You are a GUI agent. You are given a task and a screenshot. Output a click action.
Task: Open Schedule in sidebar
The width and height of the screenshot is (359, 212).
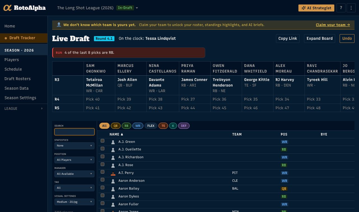24,69
